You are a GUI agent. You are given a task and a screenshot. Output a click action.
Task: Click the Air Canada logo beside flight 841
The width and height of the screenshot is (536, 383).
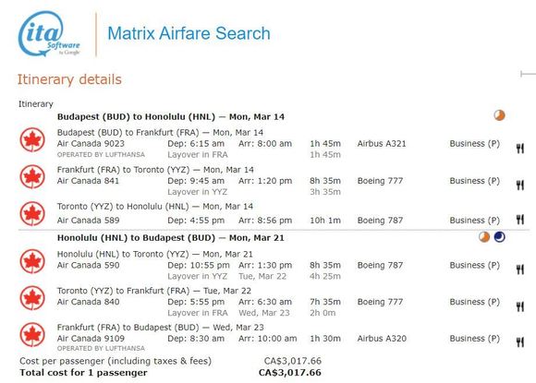(x=32, y=176)
